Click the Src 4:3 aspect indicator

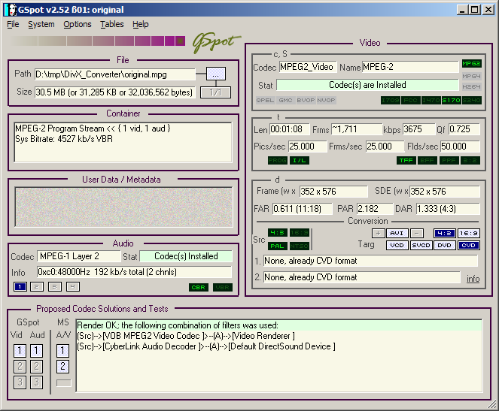(x=277, y=233)
